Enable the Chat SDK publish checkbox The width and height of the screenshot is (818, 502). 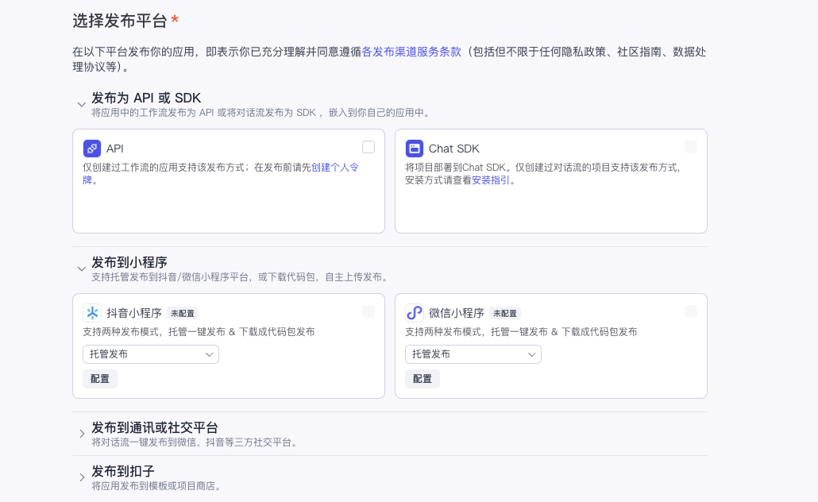[691, 147]
